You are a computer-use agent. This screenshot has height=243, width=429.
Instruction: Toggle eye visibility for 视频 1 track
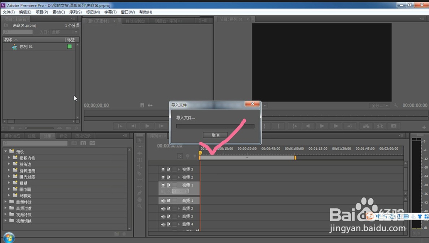tap(163, 185)
